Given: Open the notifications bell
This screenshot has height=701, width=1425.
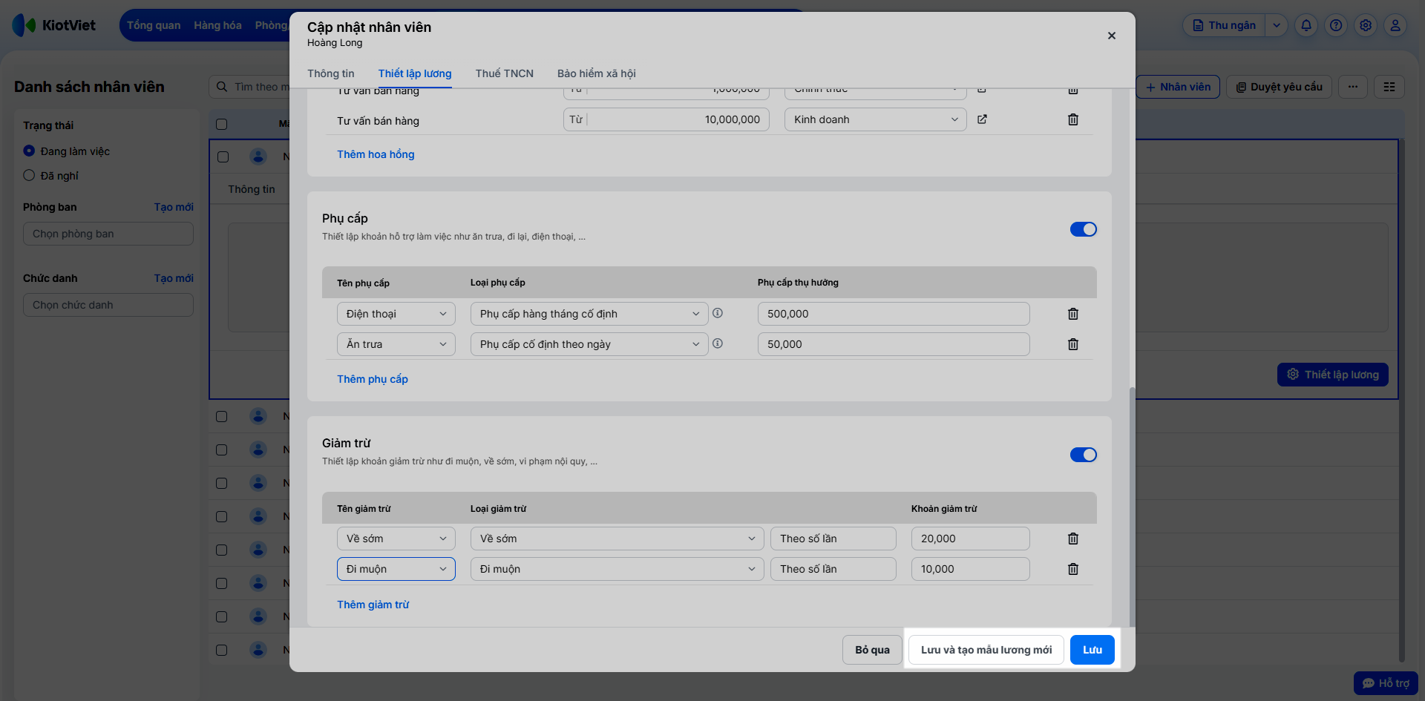Looking at the screenshot, I should tap(1306, 25).
